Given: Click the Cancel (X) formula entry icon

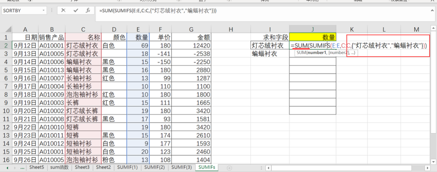Looking at the screenshot, I should 63,10.
